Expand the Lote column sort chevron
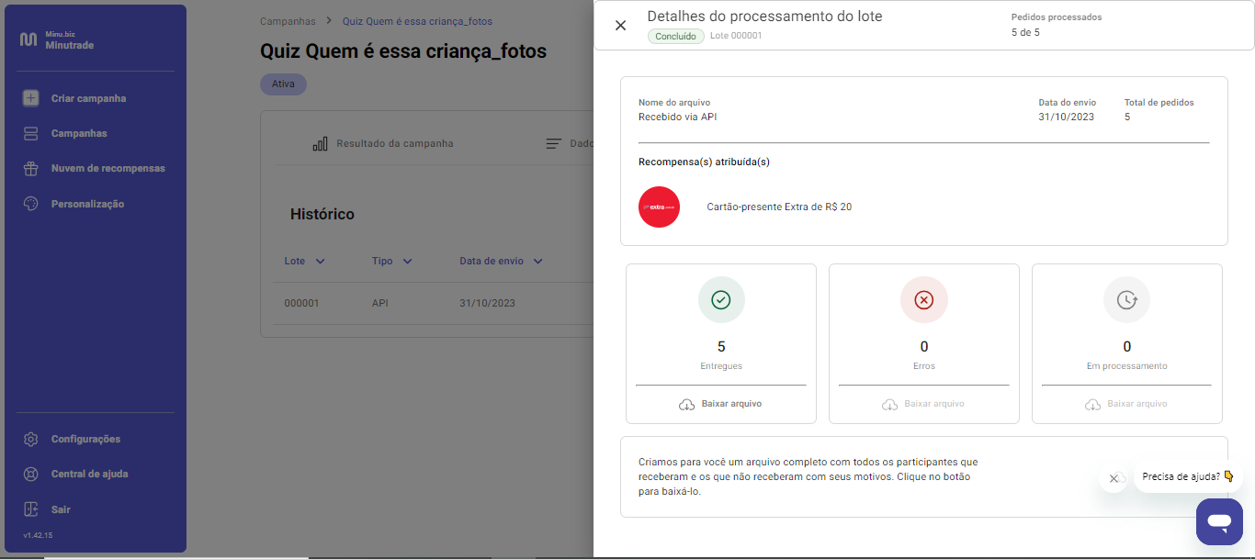Screen dimensions: 1255x559 (x=320, y=262)
